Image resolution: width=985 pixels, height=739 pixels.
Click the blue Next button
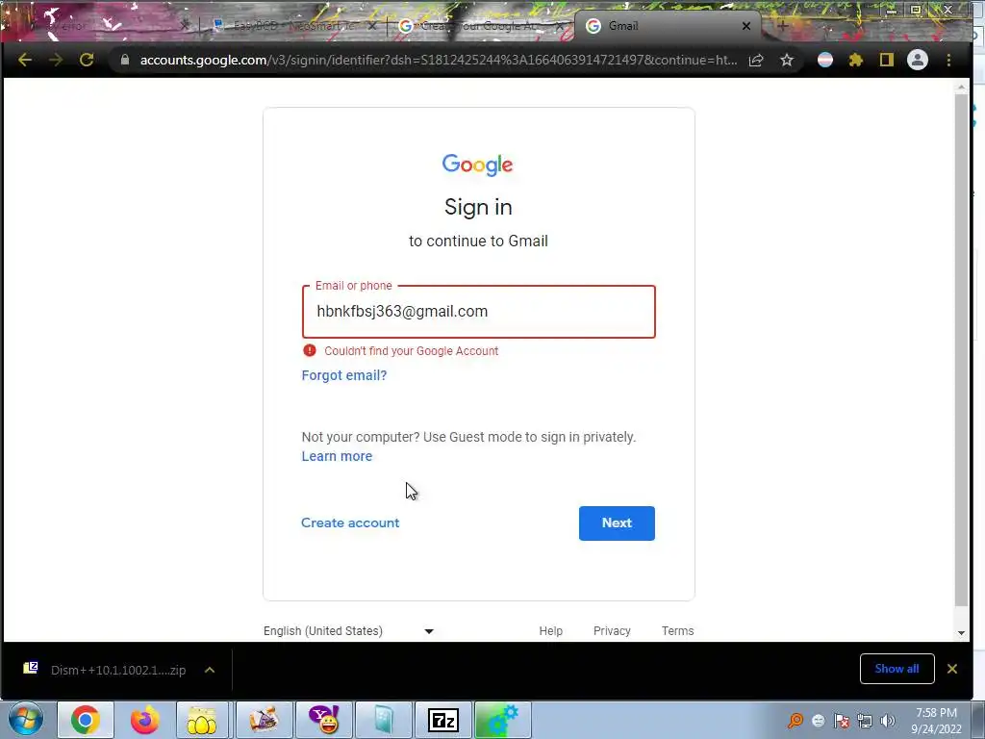[617, 522]
